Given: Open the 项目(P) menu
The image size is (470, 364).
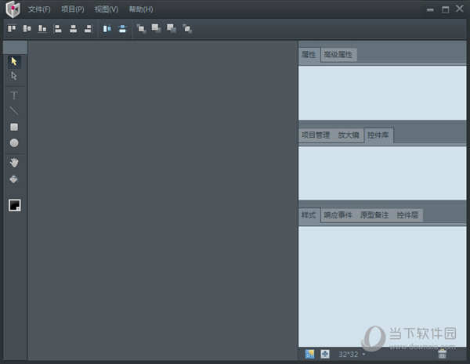Looking at the screenshot, I should (x=73, y=9).
